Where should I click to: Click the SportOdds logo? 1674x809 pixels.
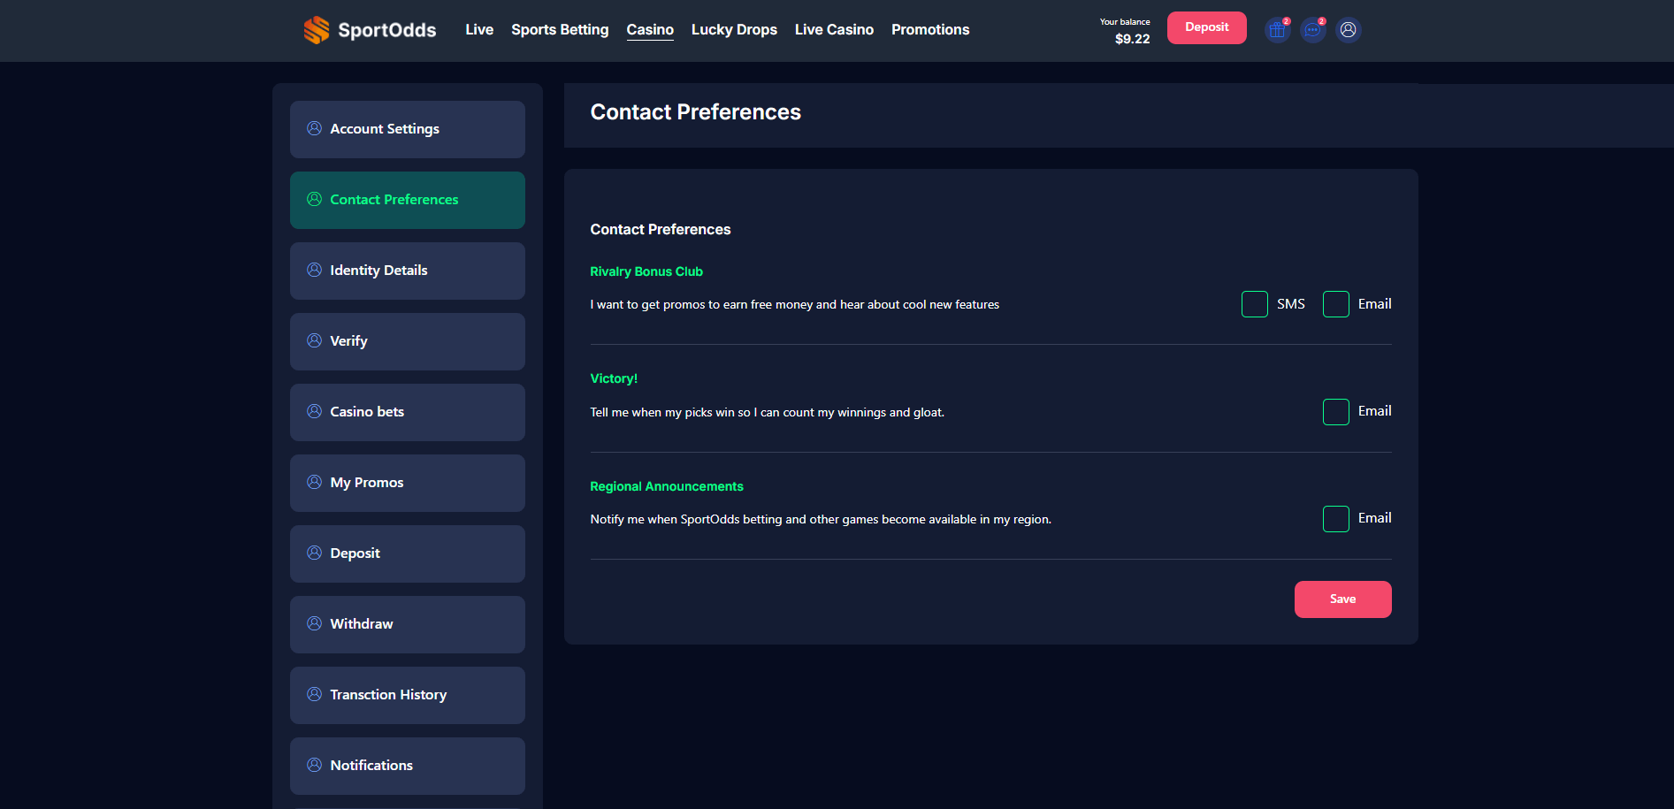[370, 30]
